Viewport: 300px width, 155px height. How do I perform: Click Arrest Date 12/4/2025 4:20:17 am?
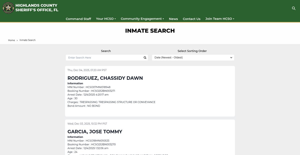88,95
